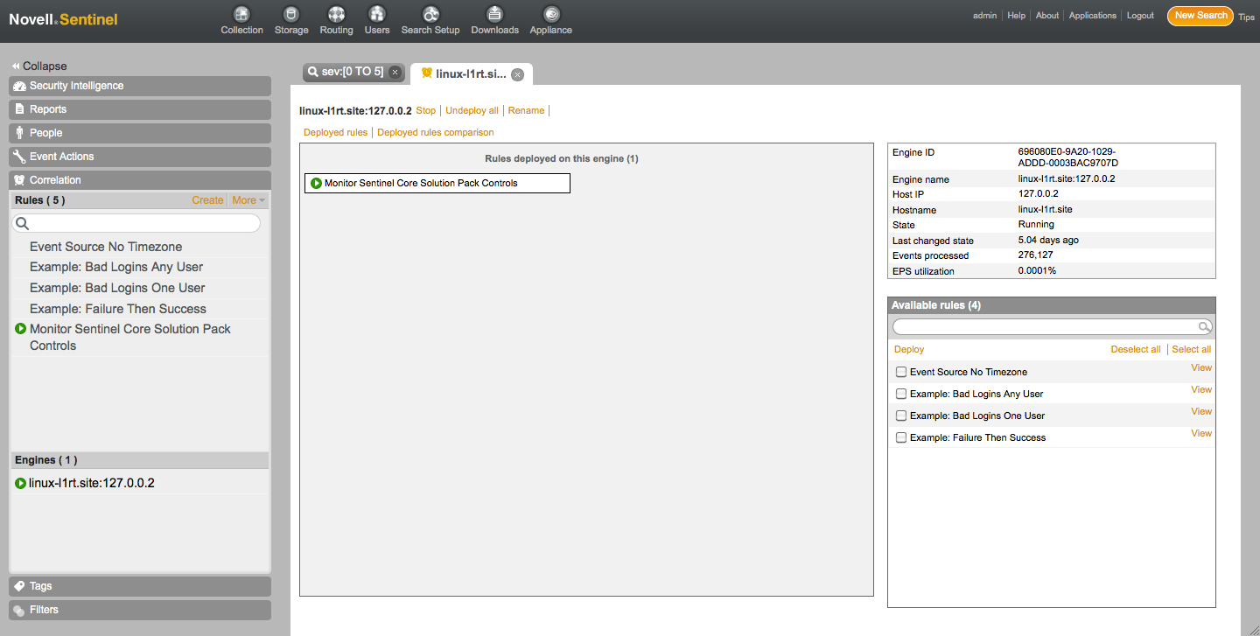Close the linux-l1rt.si... tab
The width and height of the screenshot is (1260, 636).
point(518,75)
